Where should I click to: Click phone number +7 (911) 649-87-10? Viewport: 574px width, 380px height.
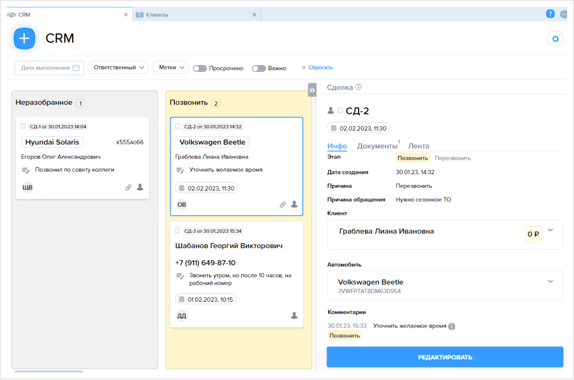206,262
